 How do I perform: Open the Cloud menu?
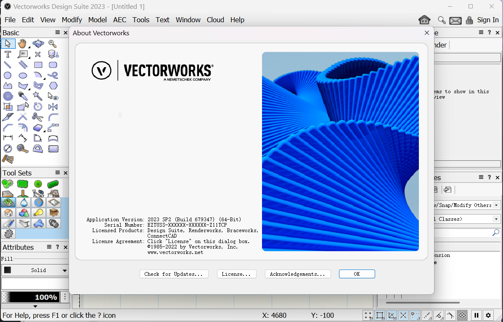click(x=215, y=20)
